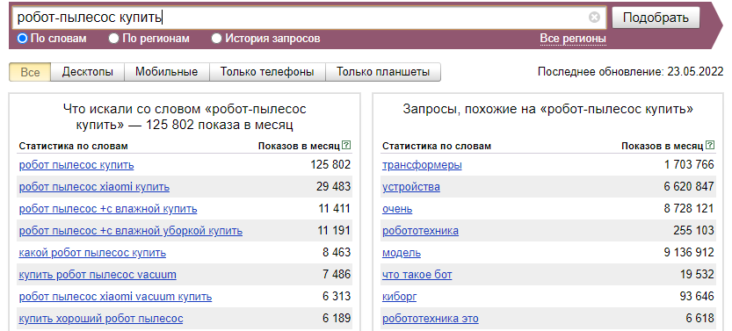Switch to the Все device tab

(x=30, y=72)
